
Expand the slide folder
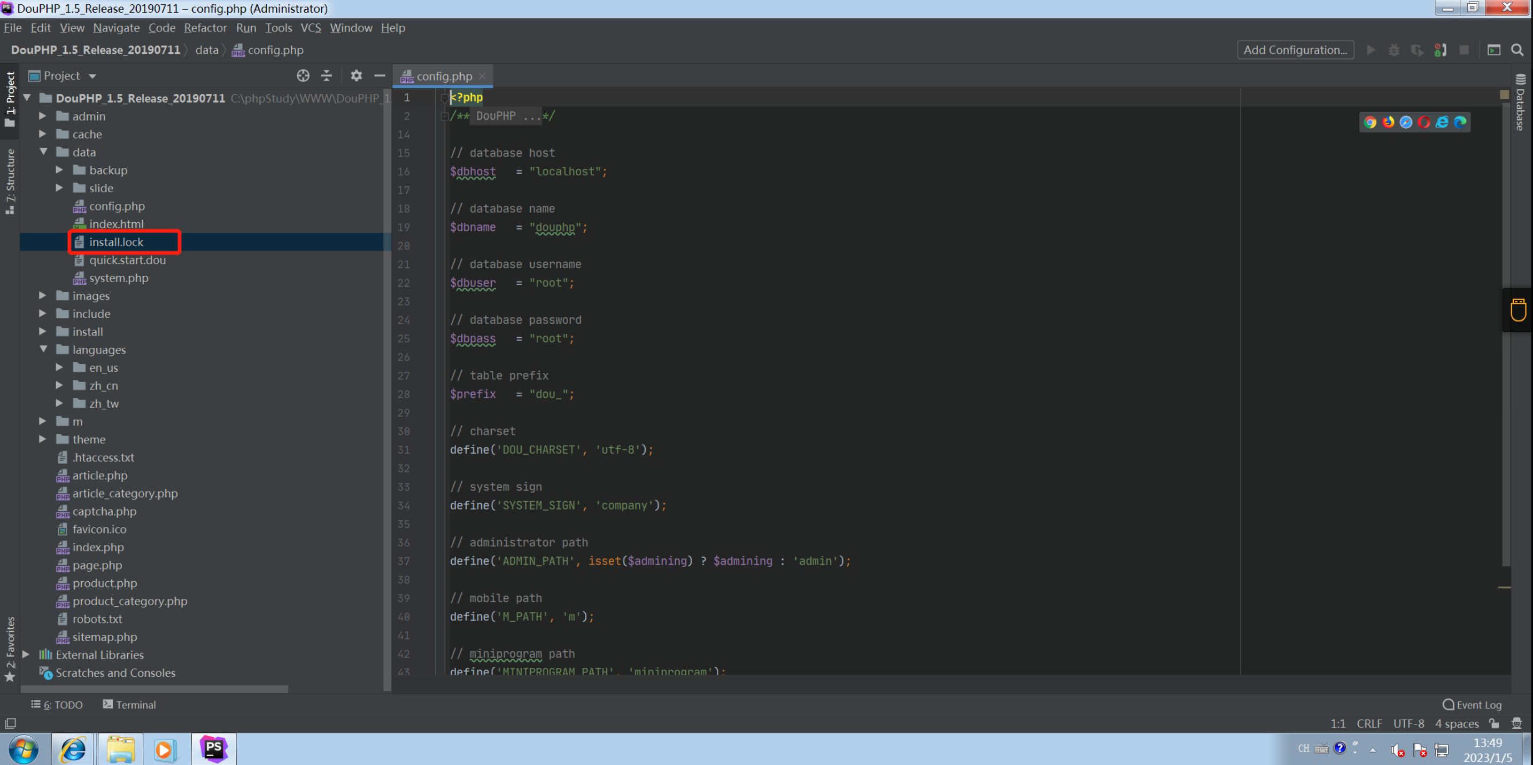coord(59,188)
